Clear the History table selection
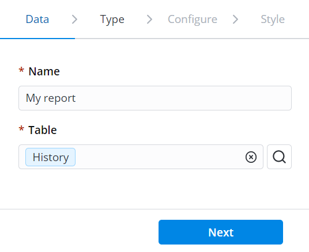The image size is (309, 252). 251,157
